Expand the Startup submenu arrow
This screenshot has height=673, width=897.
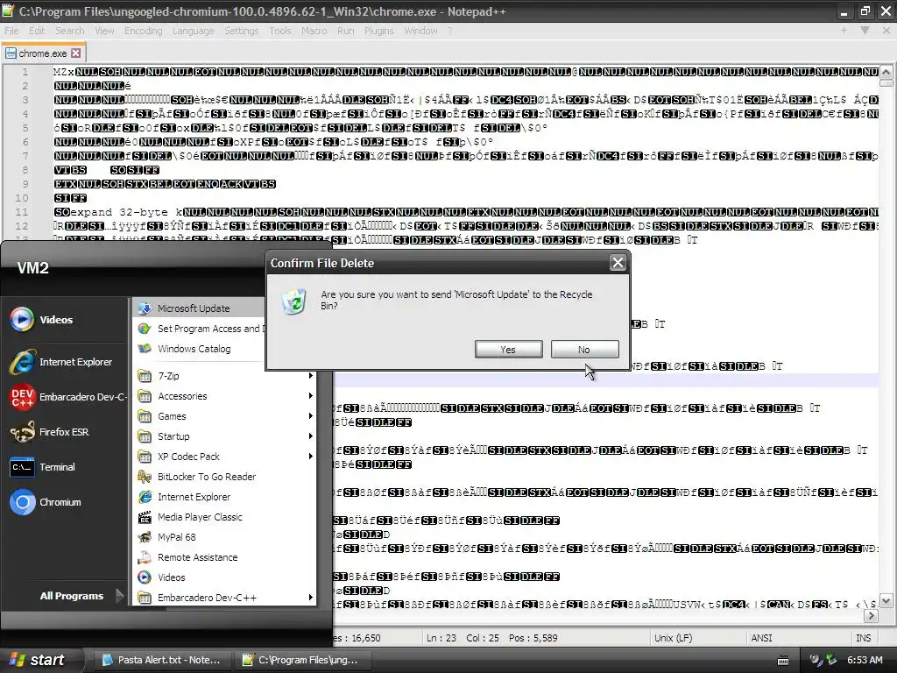pos(311,436)
